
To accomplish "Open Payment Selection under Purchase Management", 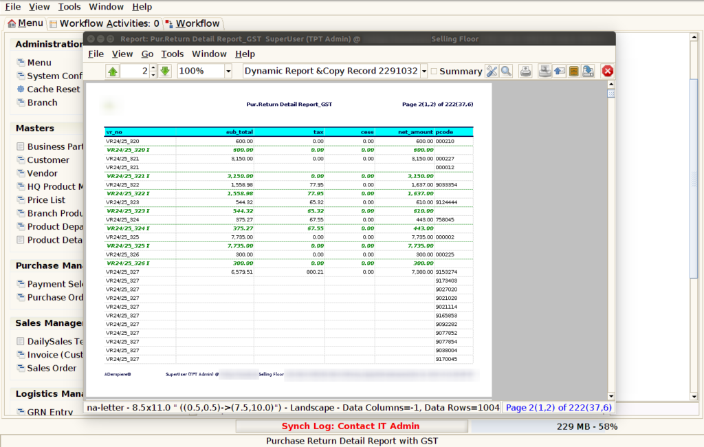I will click(x=49, y=284).
